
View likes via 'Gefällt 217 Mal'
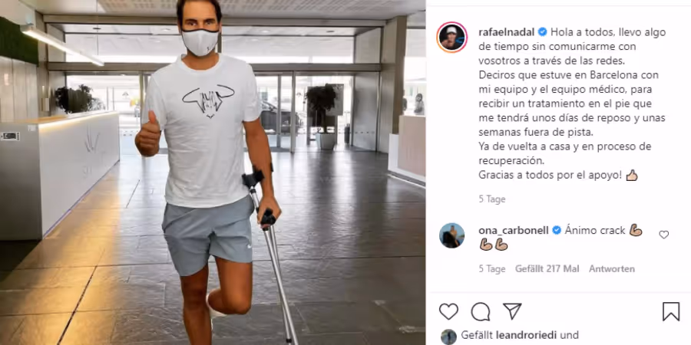tap(547, 269)
